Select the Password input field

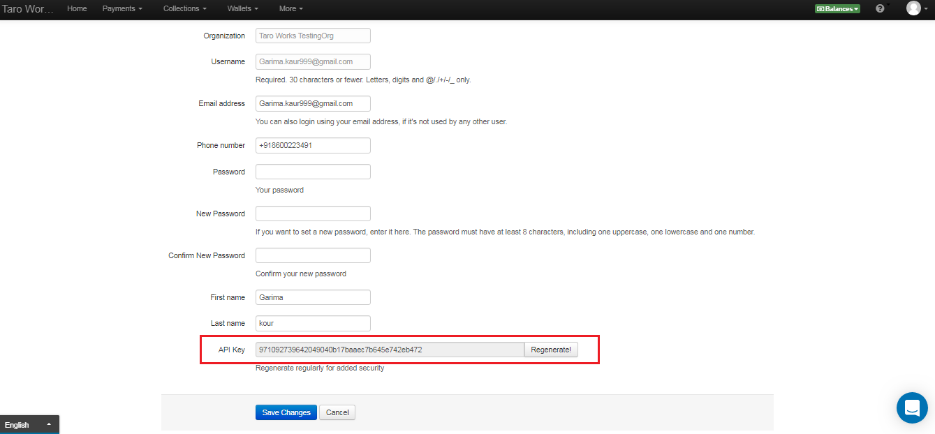coord(313,172)
